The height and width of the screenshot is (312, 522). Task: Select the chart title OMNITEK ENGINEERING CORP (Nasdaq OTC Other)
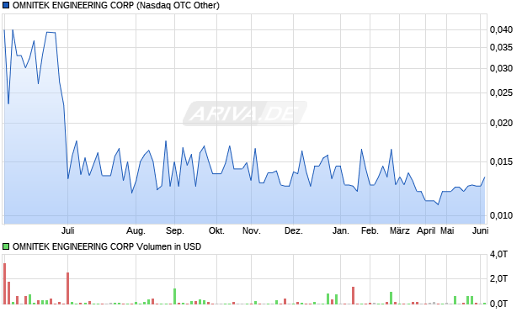[116, 5]
